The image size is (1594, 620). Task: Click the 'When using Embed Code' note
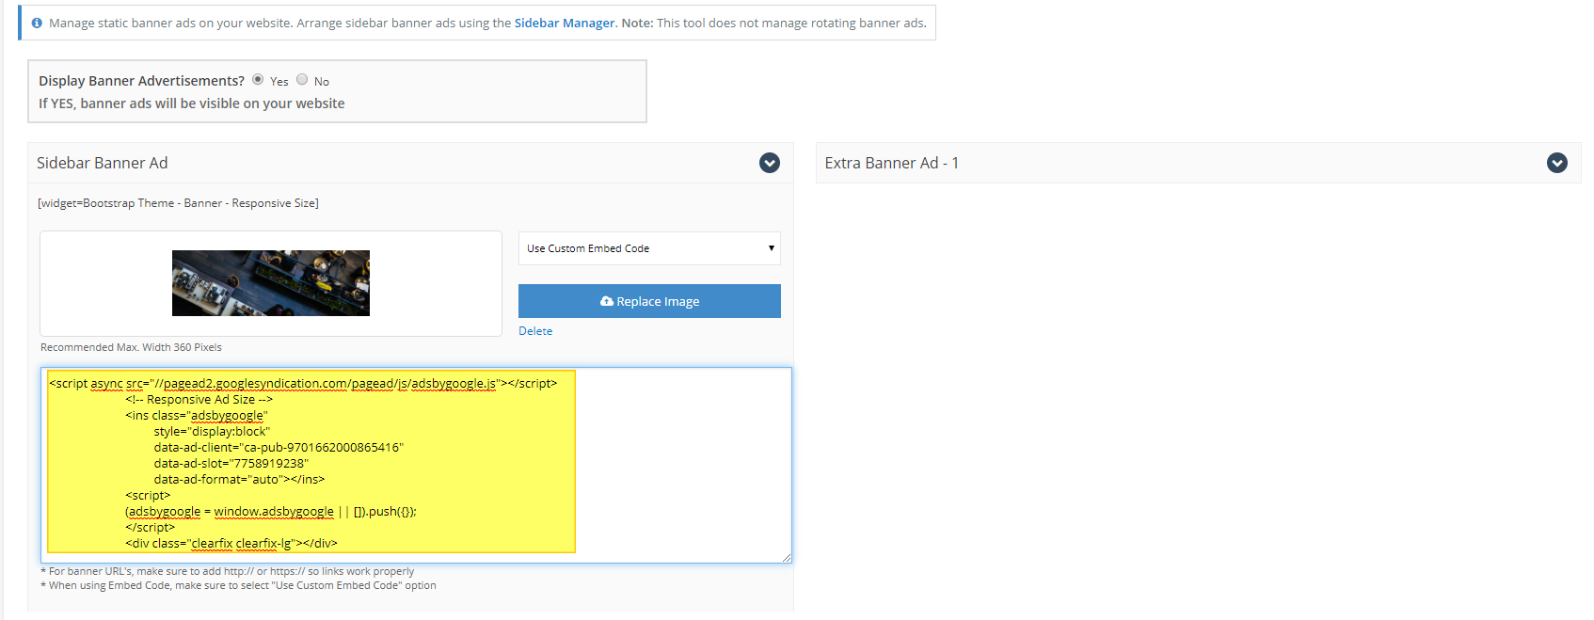tap(239, 585)
